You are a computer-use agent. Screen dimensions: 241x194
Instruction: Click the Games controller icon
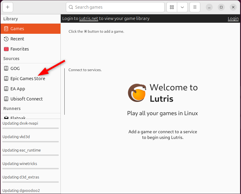click(x=6, y=29)
